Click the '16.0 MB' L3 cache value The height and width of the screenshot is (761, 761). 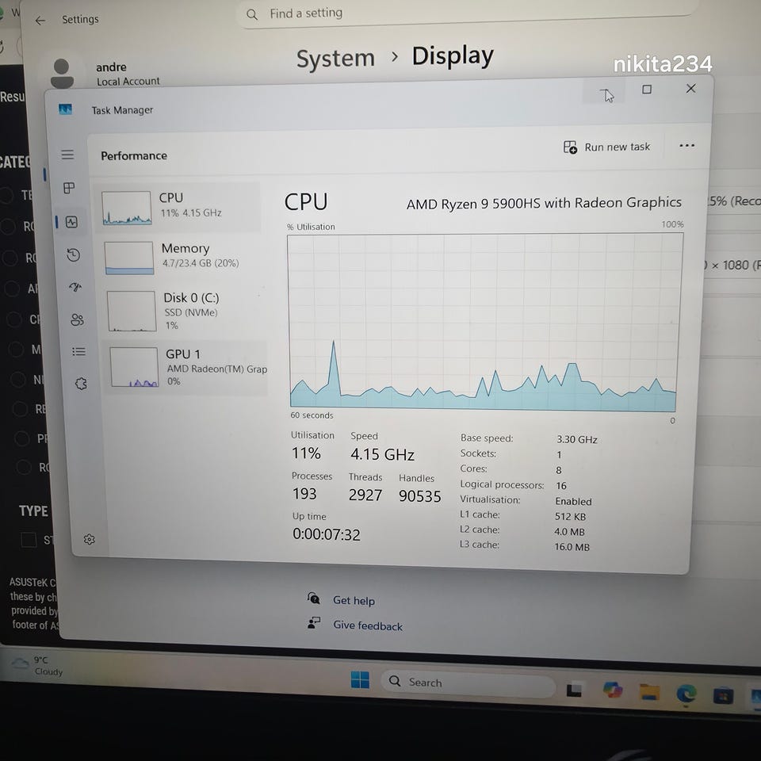[x=572, y=547]
